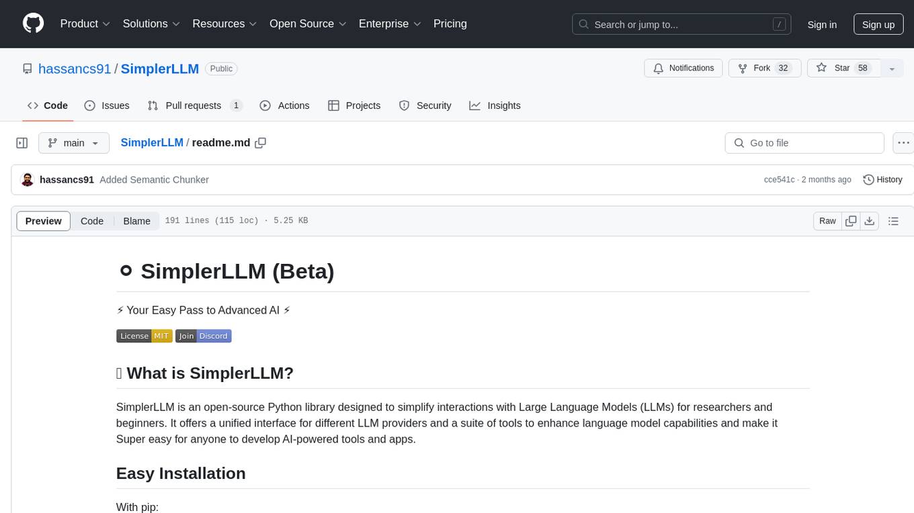Focus the Go to file field
The width and height of the screenshot is (914, 513).
[804, 143]
